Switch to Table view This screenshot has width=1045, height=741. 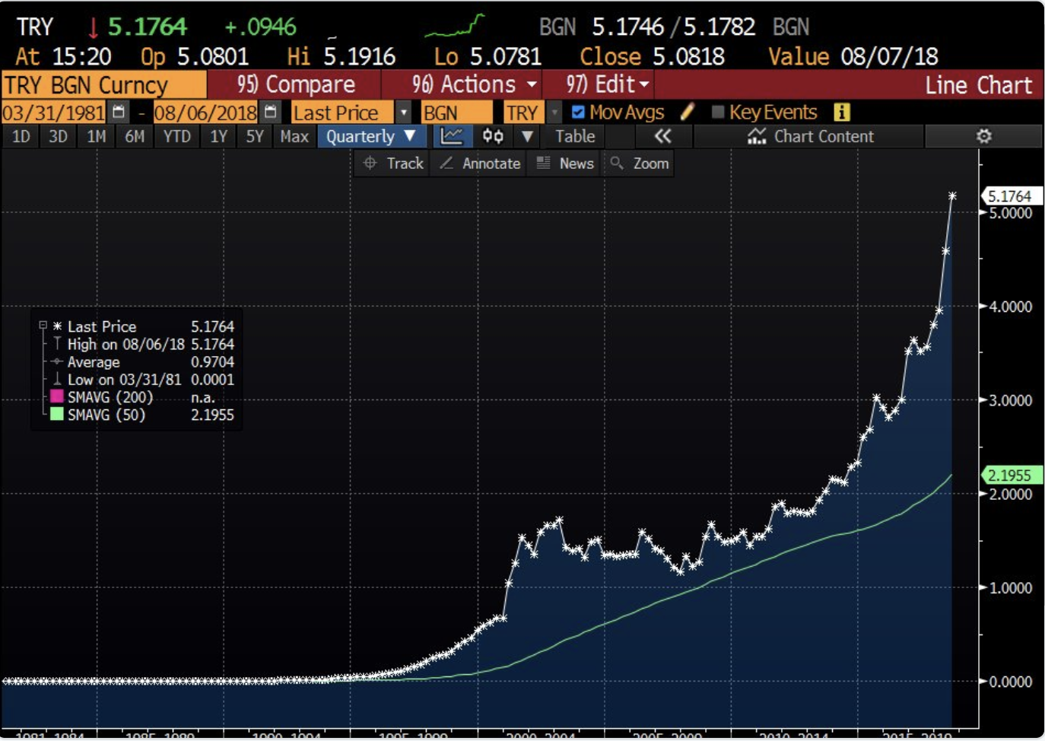tap(575, 136)
